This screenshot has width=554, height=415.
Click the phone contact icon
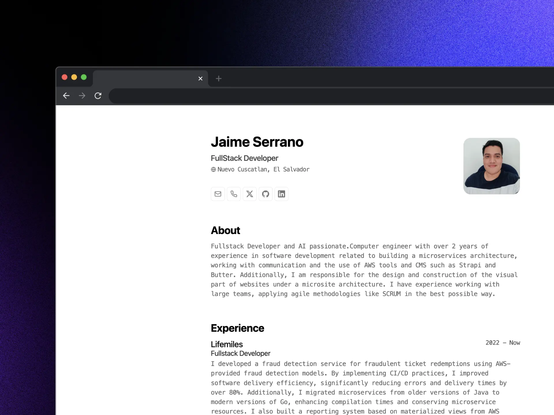[234, 194]
